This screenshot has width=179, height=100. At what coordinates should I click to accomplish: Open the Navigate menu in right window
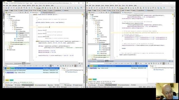coord(98,6)
